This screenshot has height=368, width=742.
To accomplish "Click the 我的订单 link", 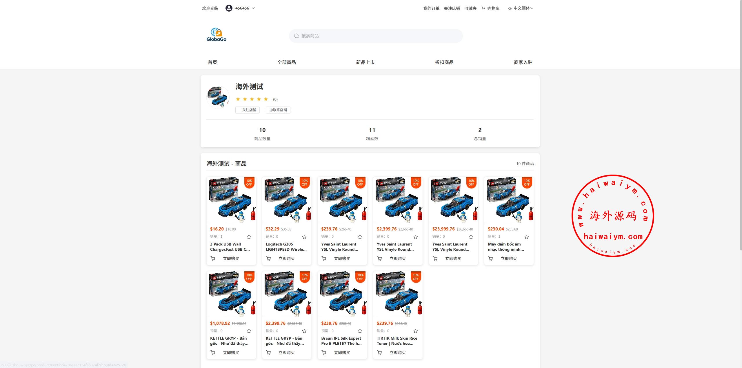I will pyautogui.click(x=431, y=8).
